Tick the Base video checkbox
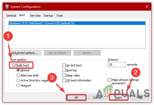154x105 pixels. point(64,75)
